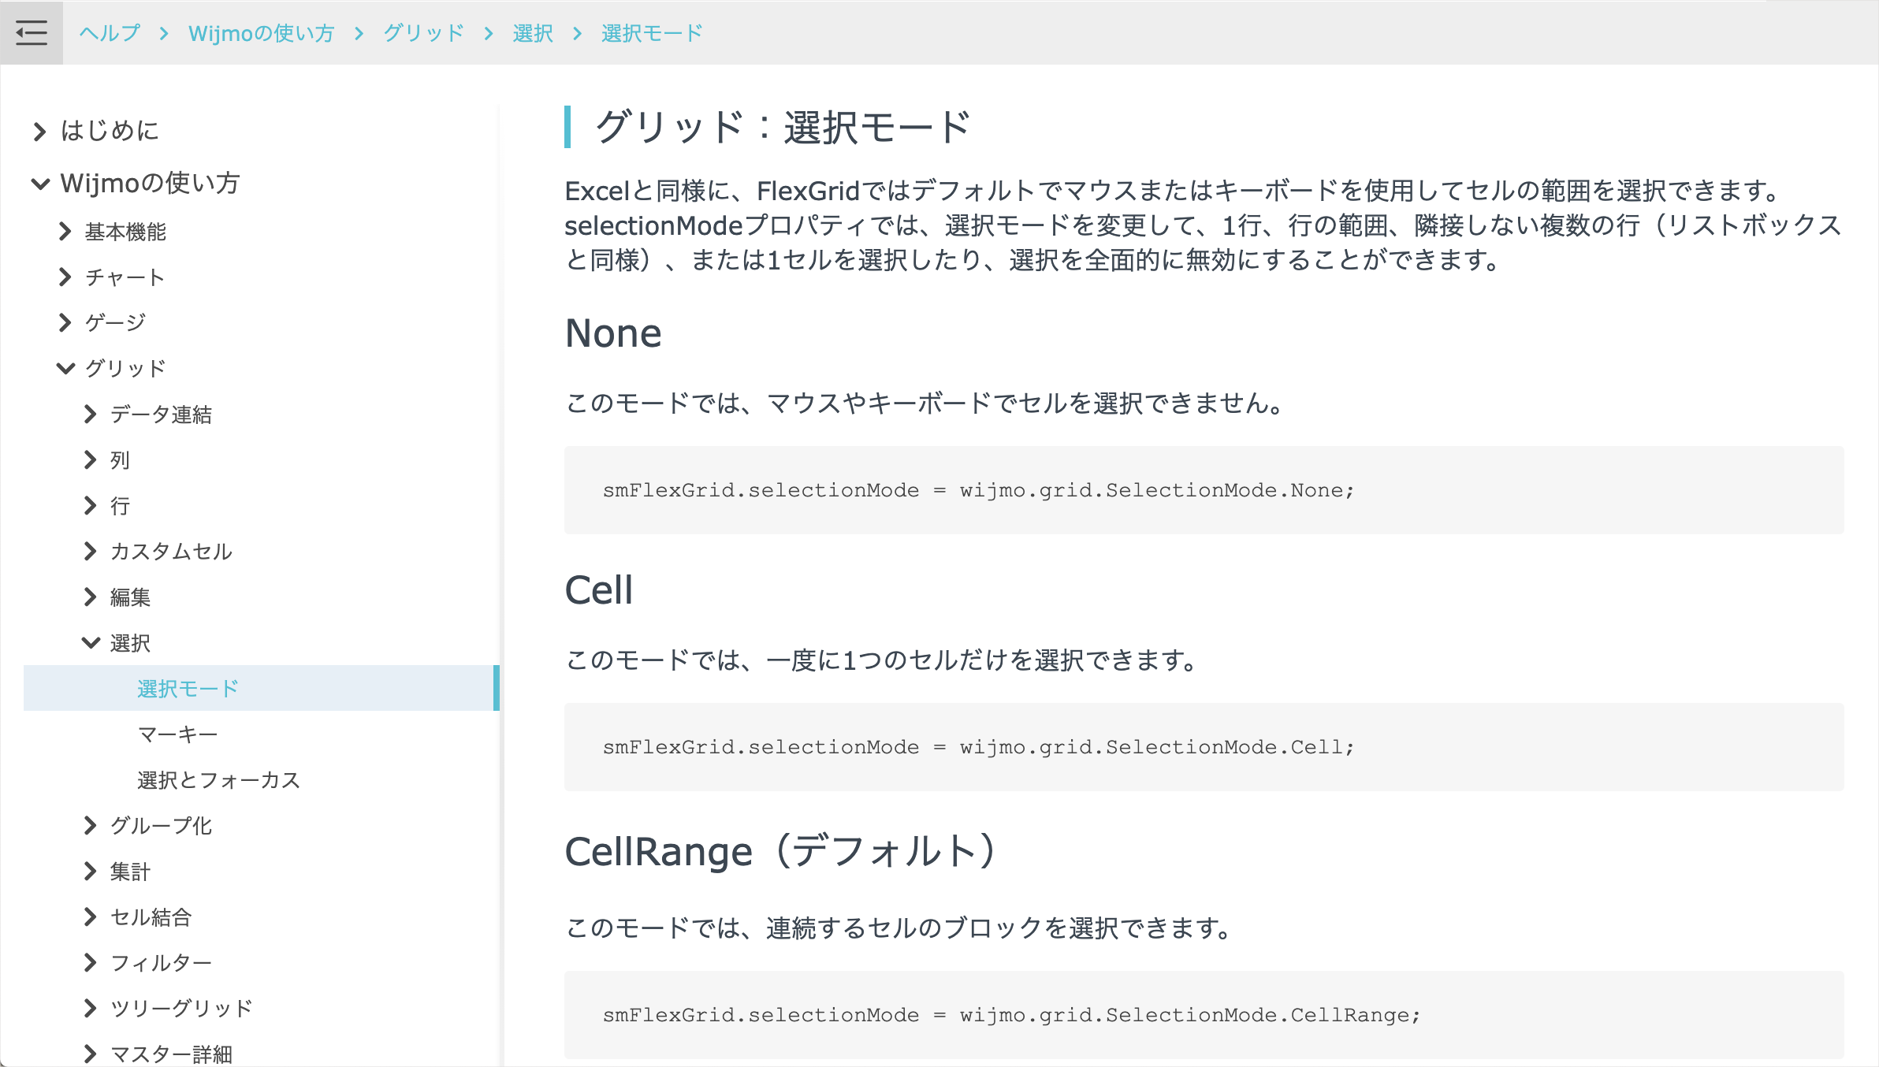Expand the 列 tree chevron

pyautogui.click(x=91, y=459)
